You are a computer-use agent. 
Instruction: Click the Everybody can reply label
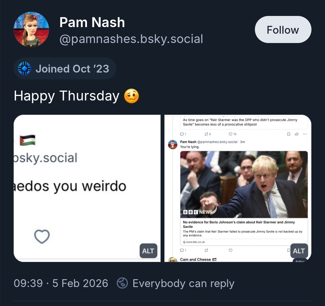183,283
